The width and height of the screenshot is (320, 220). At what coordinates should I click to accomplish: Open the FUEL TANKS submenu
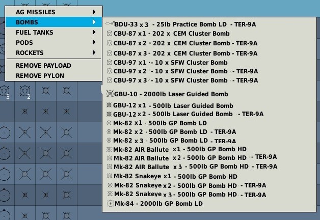(54, 32)
